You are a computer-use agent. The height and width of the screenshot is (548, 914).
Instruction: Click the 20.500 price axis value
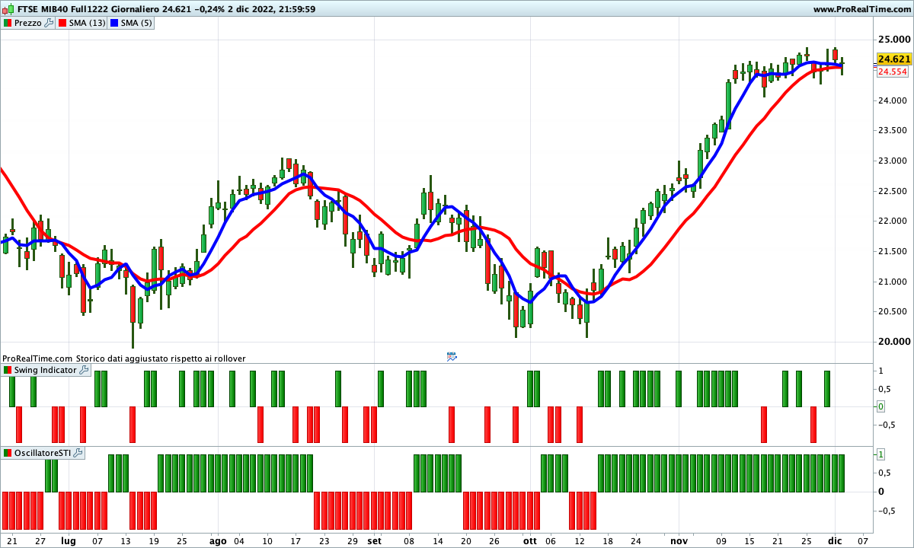tap(892, 312)
